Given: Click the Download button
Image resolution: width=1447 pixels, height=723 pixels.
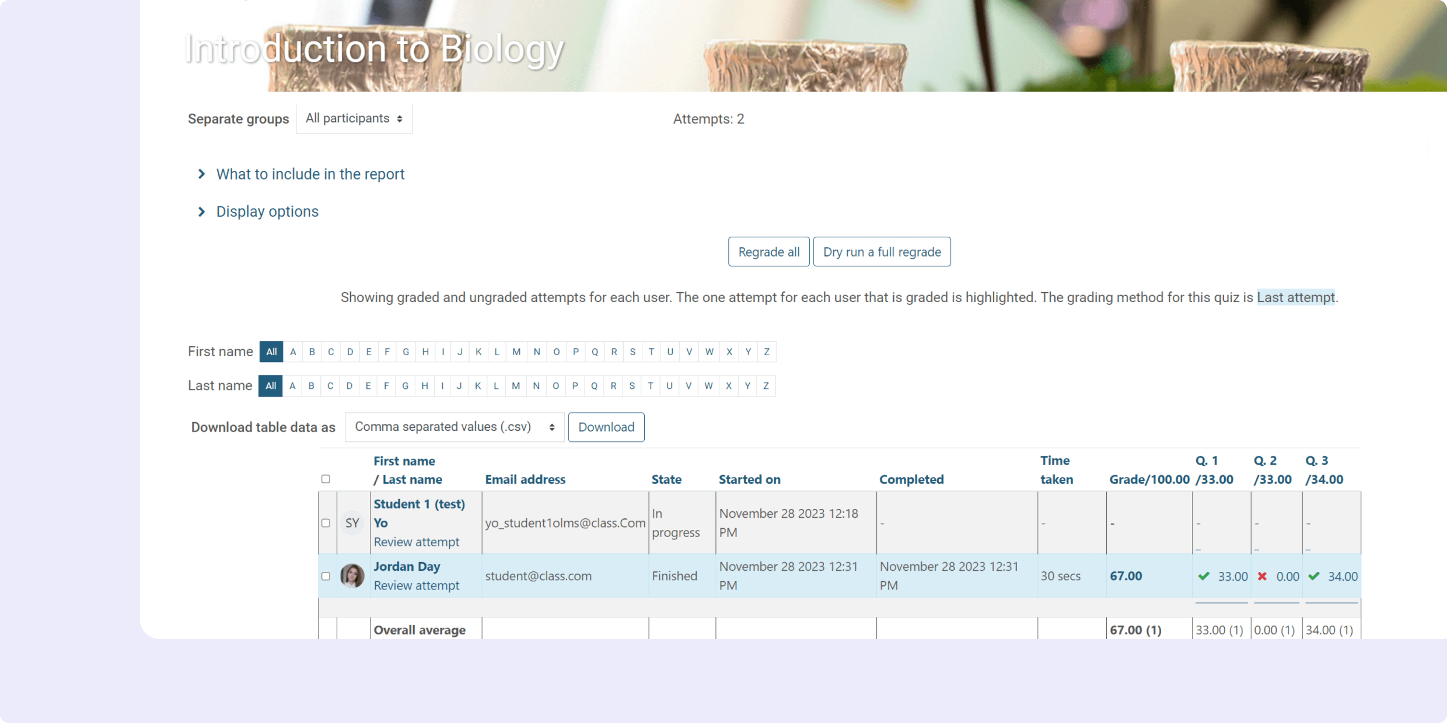Looking at the screenshot, I should (x=606, y=427).
